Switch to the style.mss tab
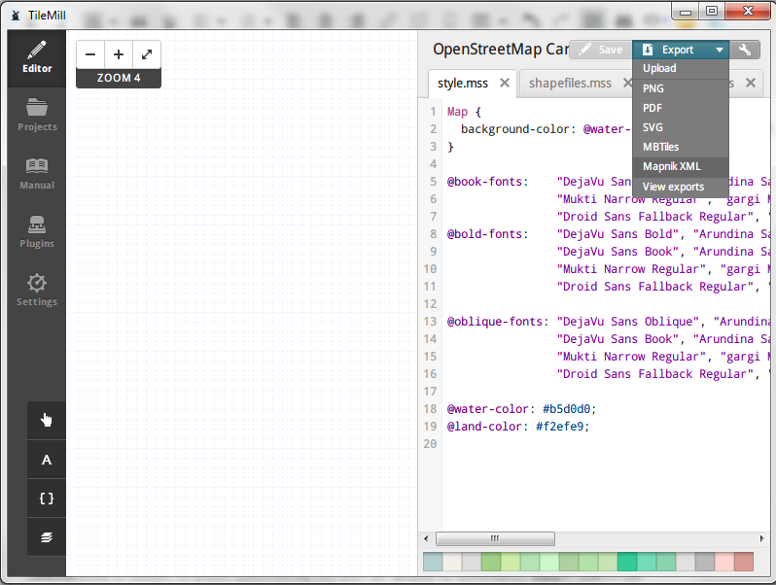The width and height of the screenshot is (776, 585). 463,83
